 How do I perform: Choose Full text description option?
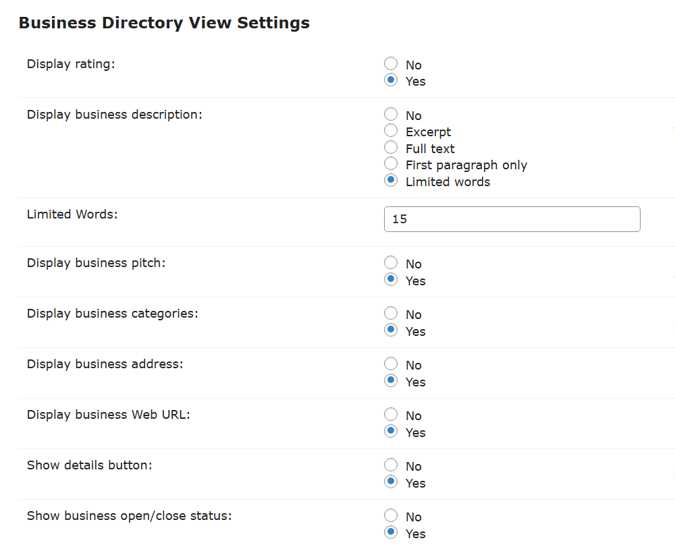click(391, 148)
